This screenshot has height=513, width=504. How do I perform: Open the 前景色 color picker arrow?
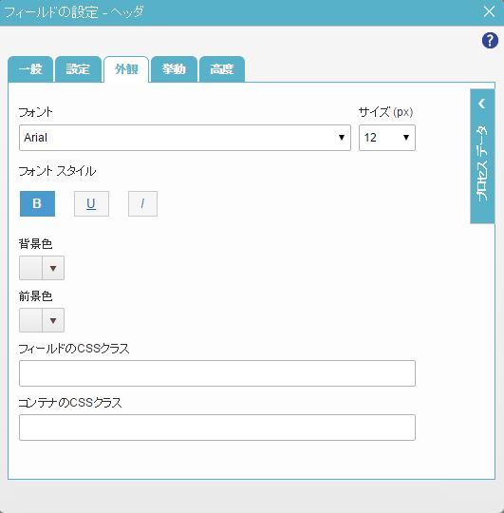[53, 320]
